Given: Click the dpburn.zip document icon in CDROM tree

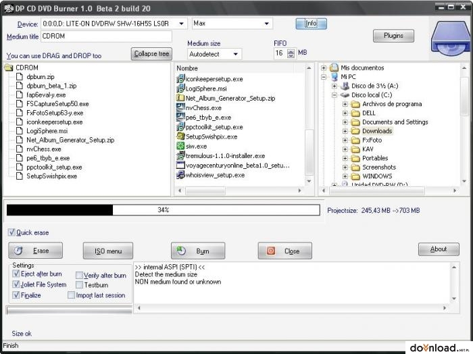Looking at the screenshot, I should tap(20, 76).
